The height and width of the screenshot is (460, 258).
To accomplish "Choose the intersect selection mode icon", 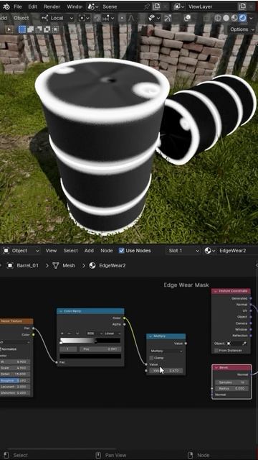I will (47, 29).
